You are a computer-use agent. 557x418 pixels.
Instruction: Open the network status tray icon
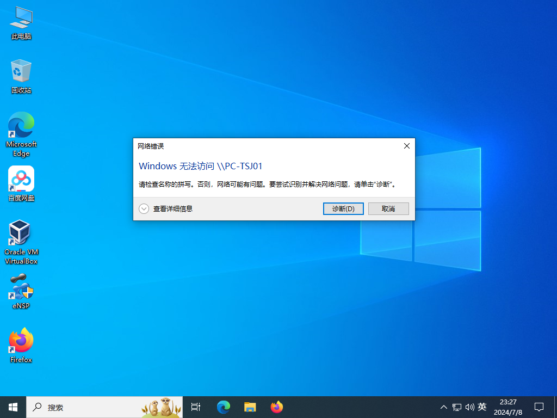457,407
